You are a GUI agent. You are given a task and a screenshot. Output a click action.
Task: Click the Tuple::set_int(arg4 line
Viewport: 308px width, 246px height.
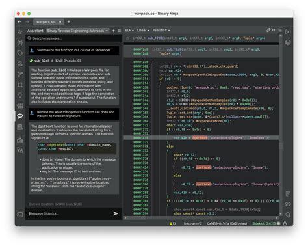point(190,113)
